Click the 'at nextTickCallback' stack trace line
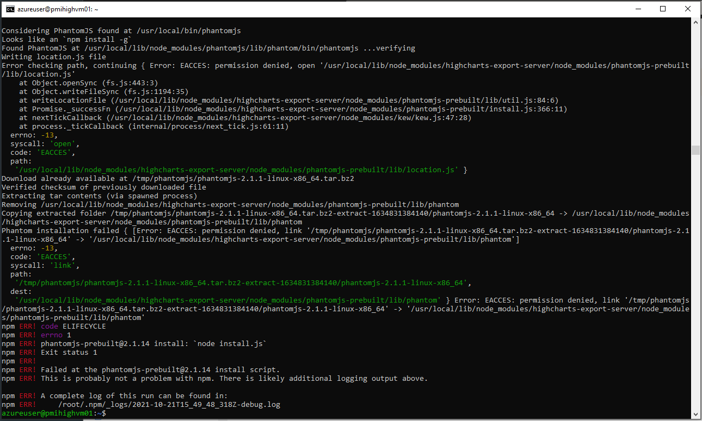 click(x=245, y=118)
